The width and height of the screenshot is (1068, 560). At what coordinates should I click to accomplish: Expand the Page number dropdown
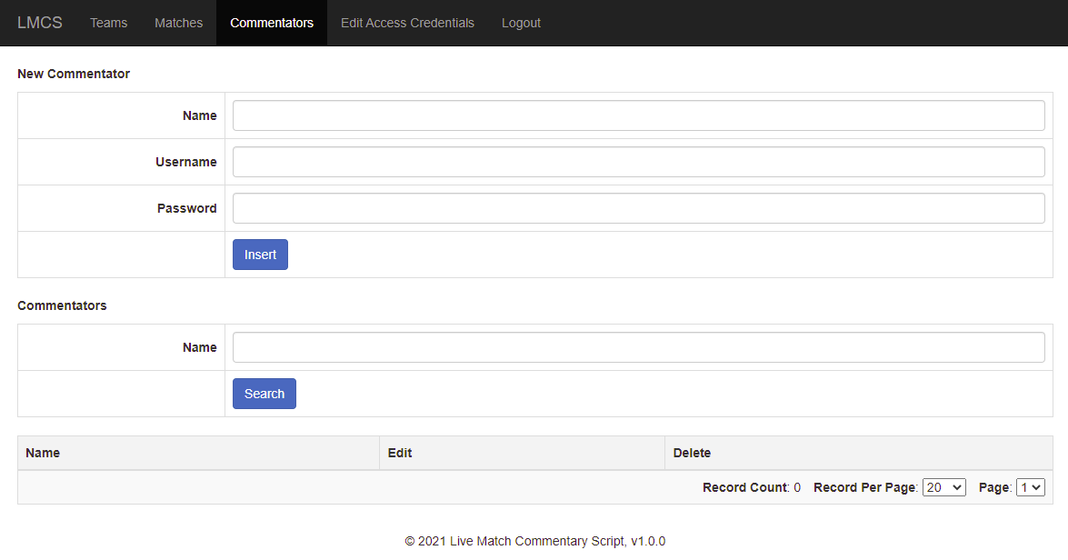point(1031,487)
